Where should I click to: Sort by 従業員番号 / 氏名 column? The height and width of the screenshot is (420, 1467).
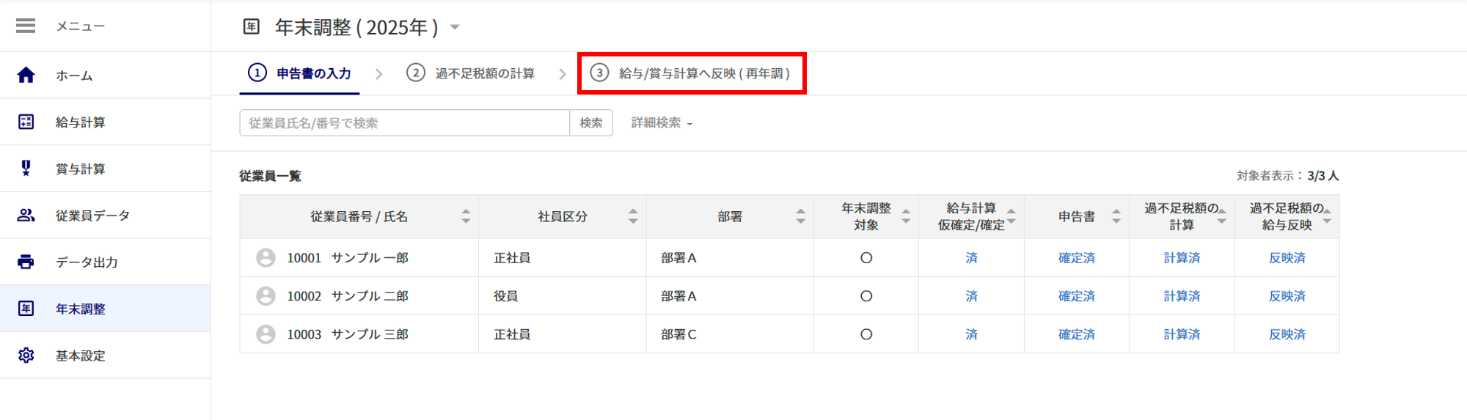(x=466, y=216)
